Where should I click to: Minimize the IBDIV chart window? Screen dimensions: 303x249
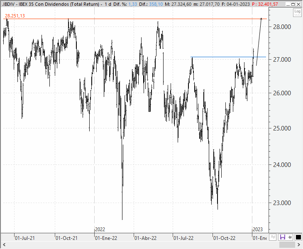point(288,4)
